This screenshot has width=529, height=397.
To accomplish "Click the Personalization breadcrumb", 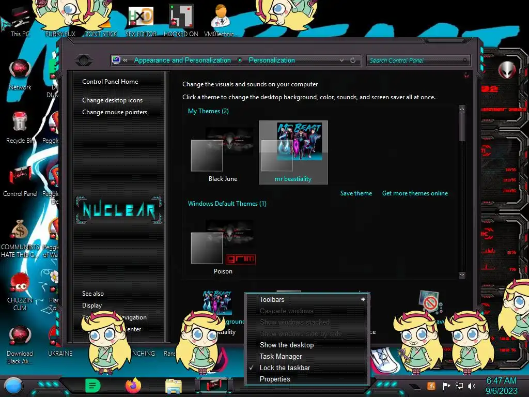I will [272, 60].
